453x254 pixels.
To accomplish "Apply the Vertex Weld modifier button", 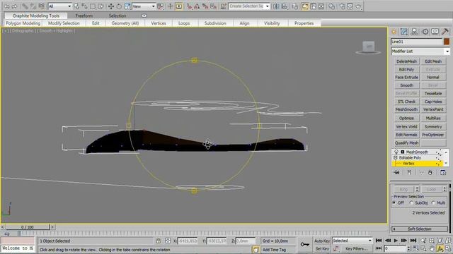I will tap(406, 127).
